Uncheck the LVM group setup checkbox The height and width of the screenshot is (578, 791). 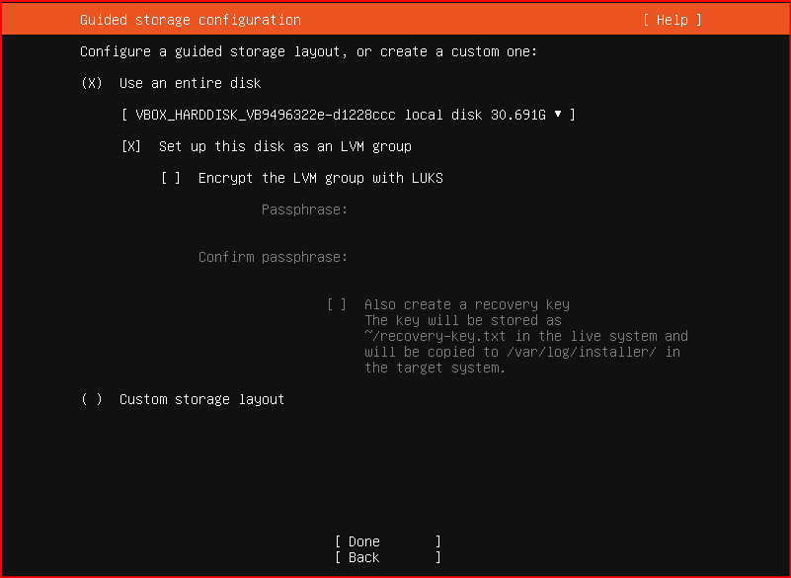coord(131,146)
